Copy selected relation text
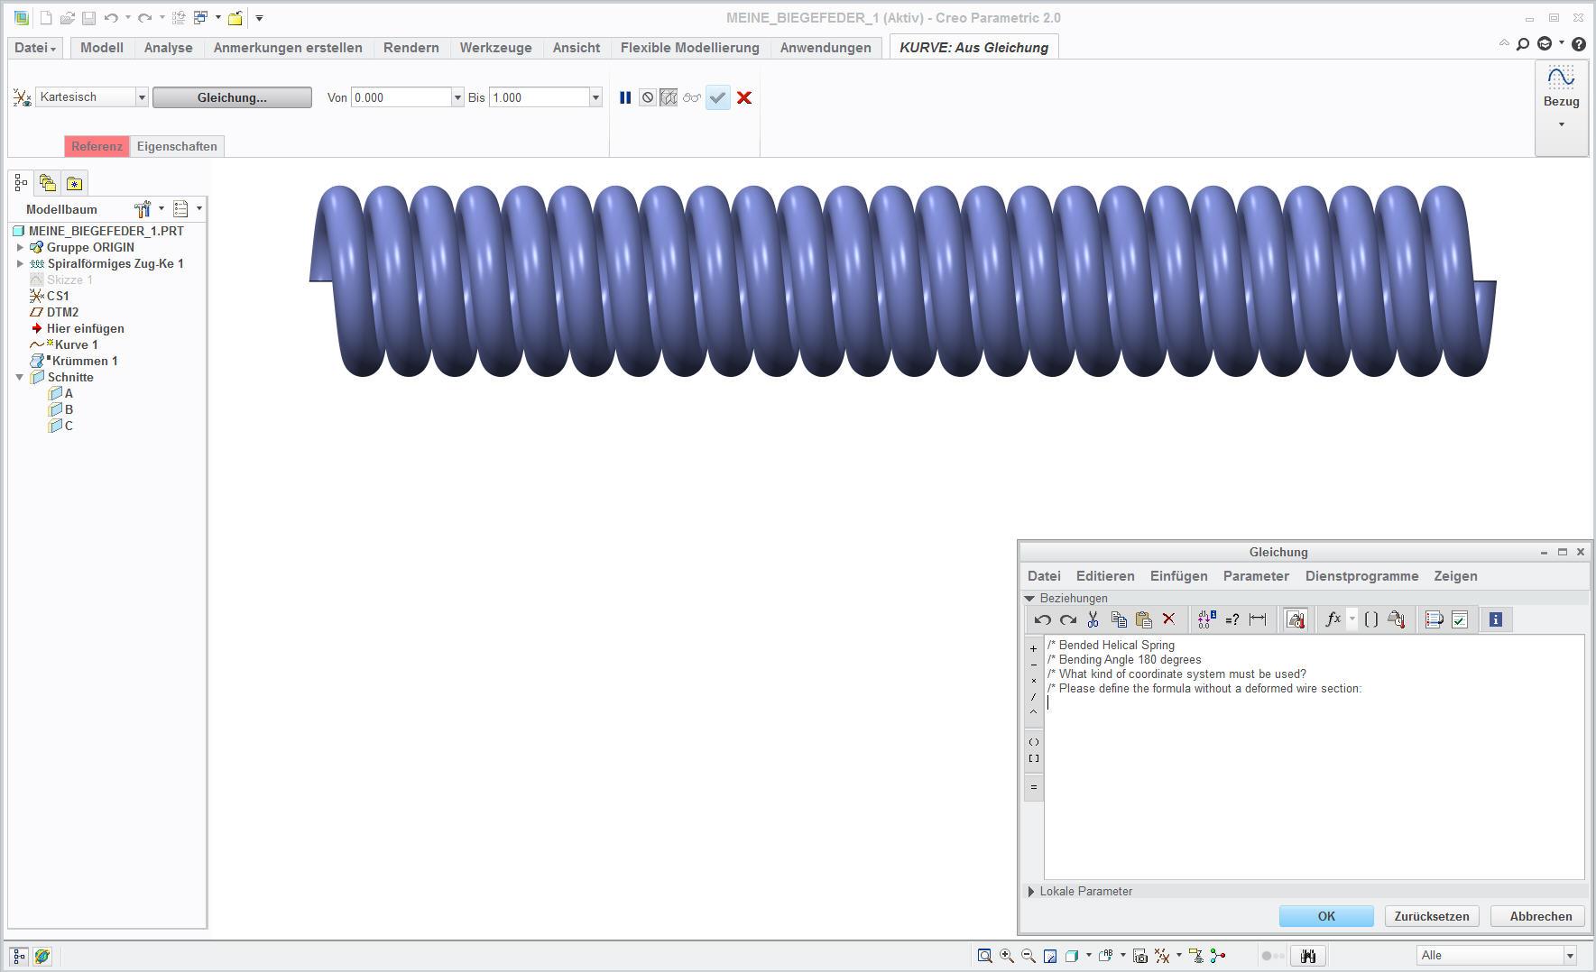 [1119, 619]
